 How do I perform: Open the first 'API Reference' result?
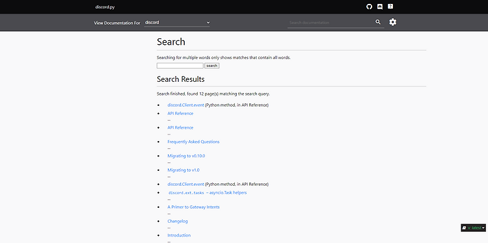tap(180, 114)
